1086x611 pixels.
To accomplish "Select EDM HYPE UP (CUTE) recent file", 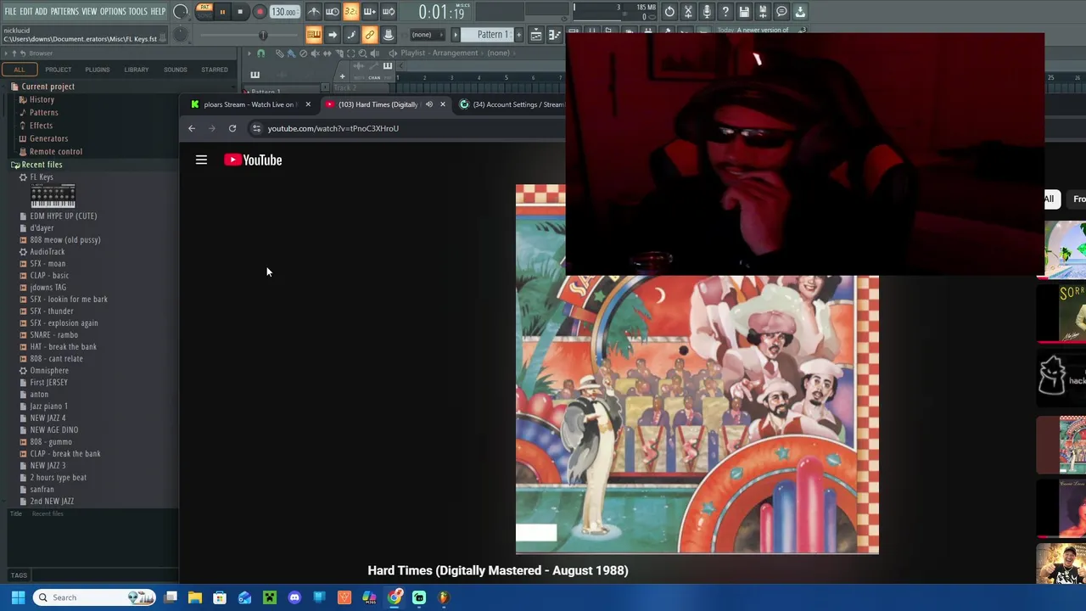I will click(x=63, y=216).
